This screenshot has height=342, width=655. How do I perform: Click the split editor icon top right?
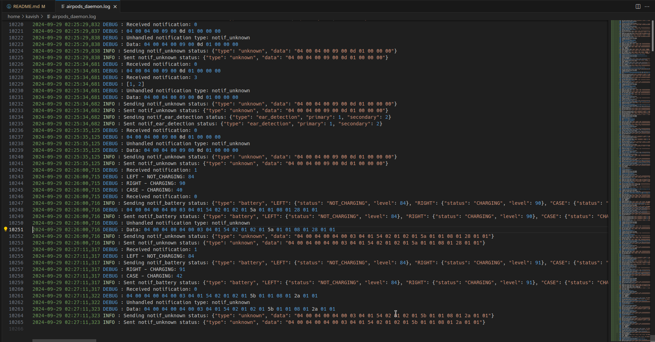[638, 6]
